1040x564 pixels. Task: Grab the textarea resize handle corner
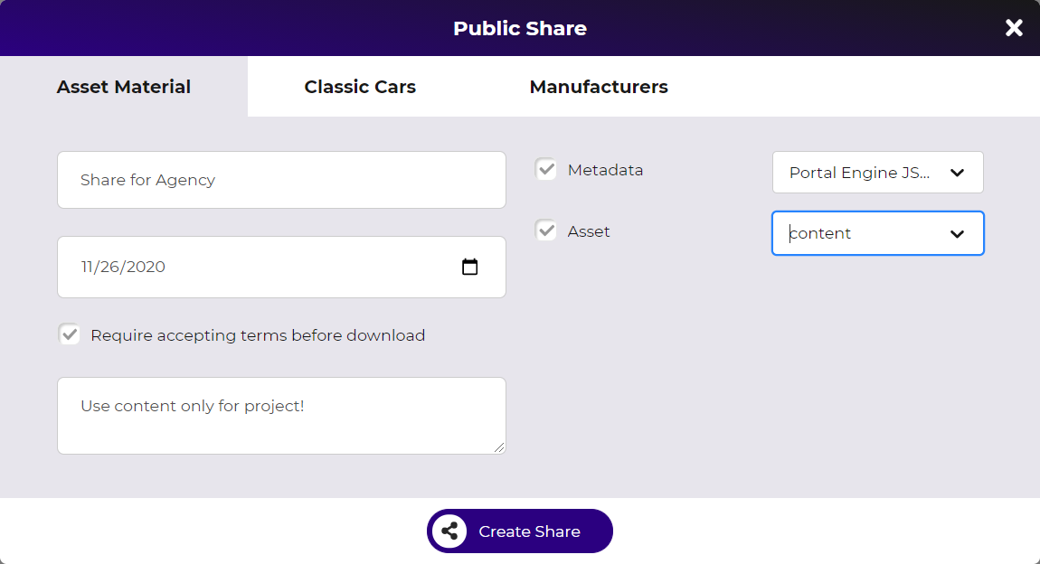(x=499, y=447)
